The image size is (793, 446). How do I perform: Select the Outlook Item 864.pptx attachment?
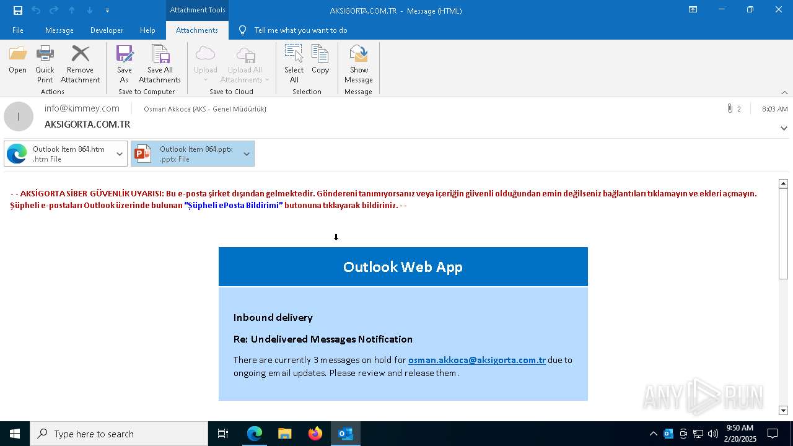tap(185, 154)
